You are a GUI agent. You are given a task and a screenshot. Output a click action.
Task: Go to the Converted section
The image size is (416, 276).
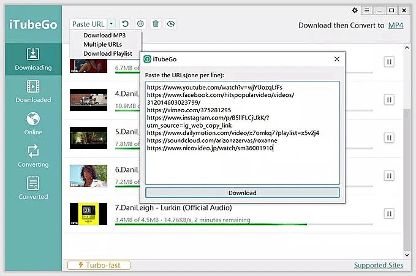(33, 188)
